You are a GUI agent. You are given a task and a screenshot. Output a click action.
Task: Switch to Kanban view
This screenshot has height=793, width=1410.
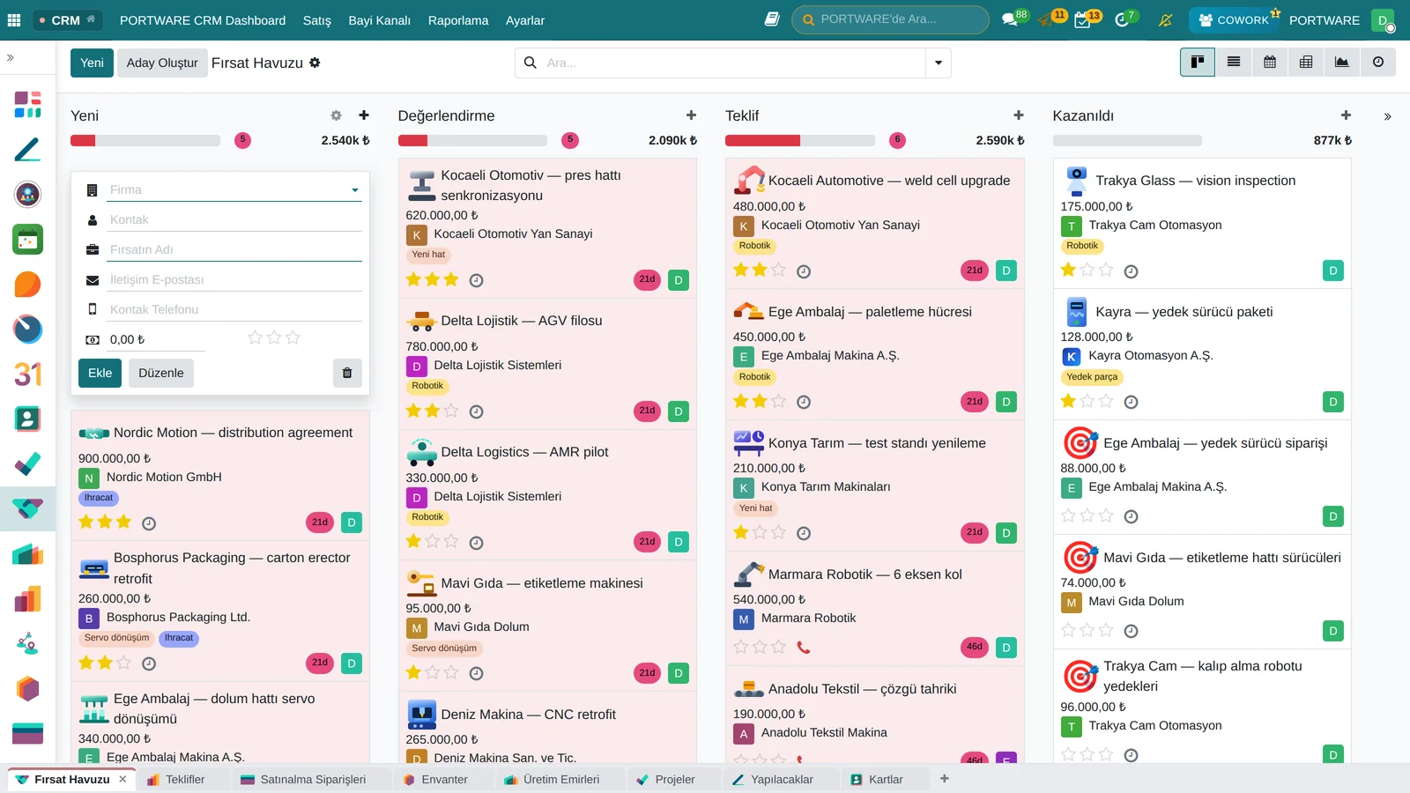(1198, 62)
